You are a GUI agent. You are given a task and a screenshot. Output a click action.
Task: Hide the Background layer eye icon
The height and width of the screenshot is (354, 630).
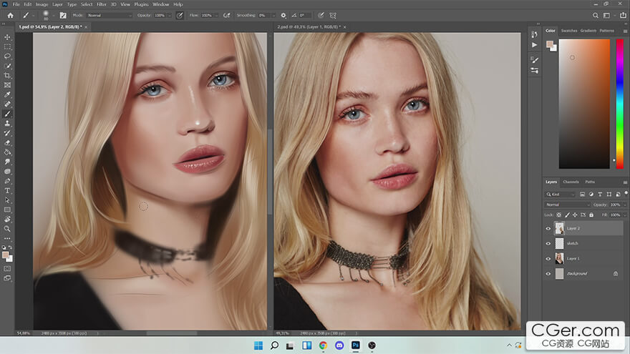(x=548, y=274)
